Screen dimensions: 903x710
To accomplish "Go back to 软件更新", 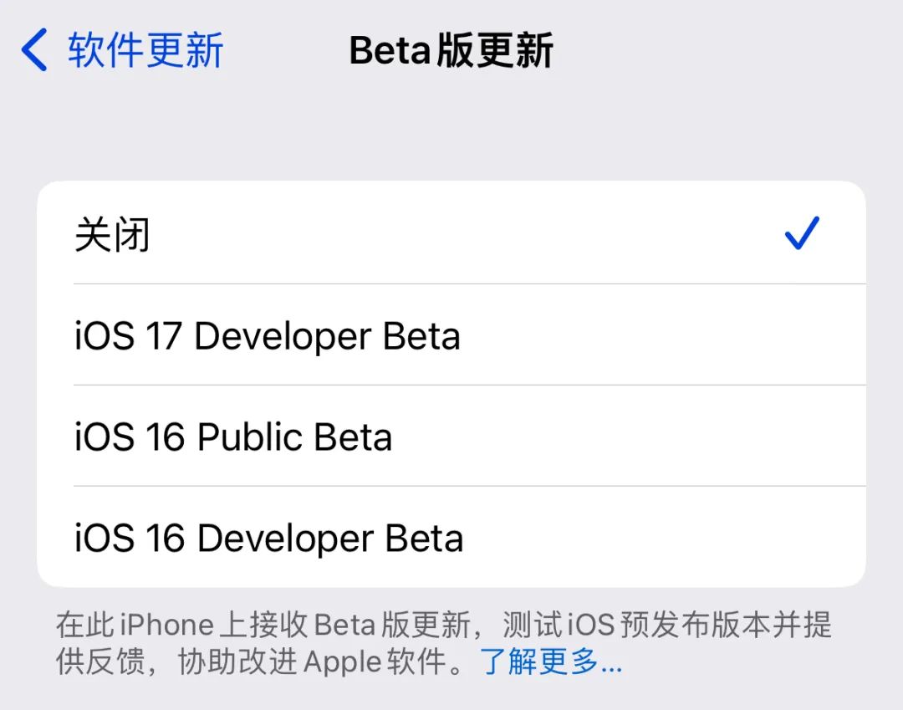I will (145, 50).
